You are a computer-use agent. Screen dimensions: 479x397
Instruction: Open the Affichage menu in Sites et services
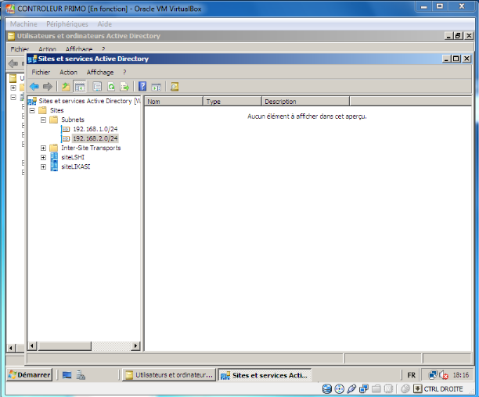click(x=100, y=72)
